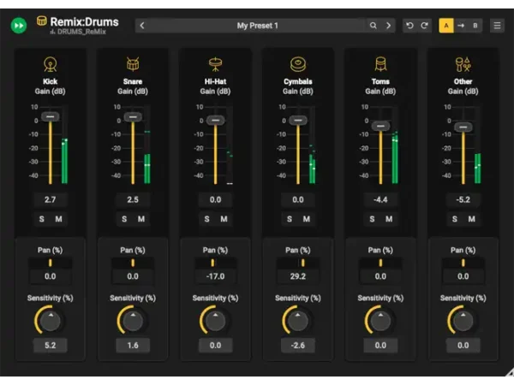Click Other gain value -5.2
Screen dimensions: 514x385
coord(463,199)
